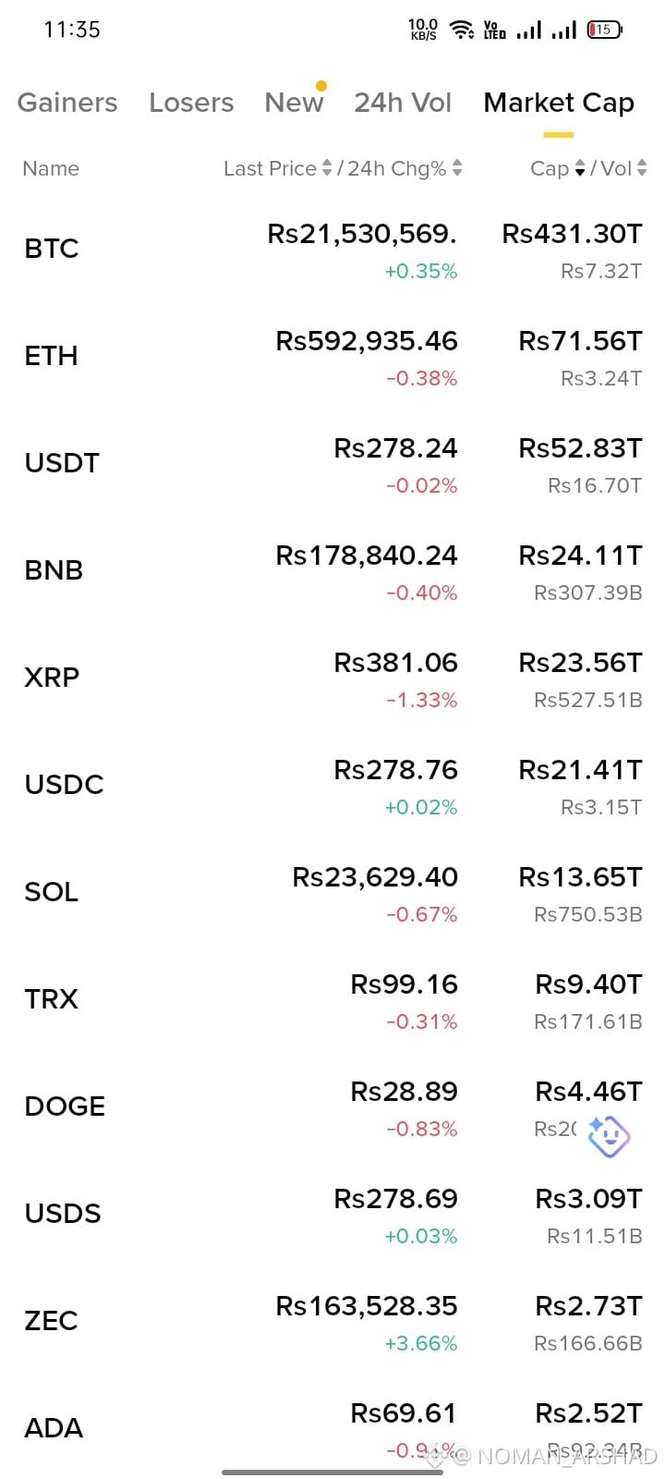The height and width of the screenshot is (1479, 665).
Task: Tap the battery indicator in status bar
Action: (604, 30)
